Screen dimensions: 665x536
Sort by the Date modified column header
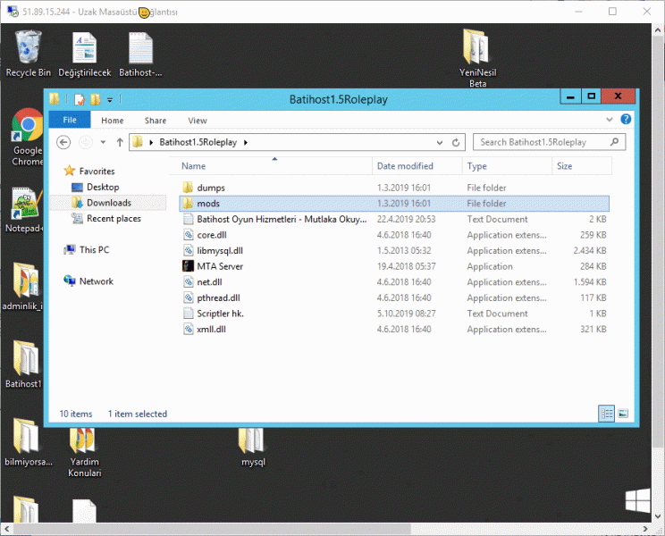click(417, 166)
